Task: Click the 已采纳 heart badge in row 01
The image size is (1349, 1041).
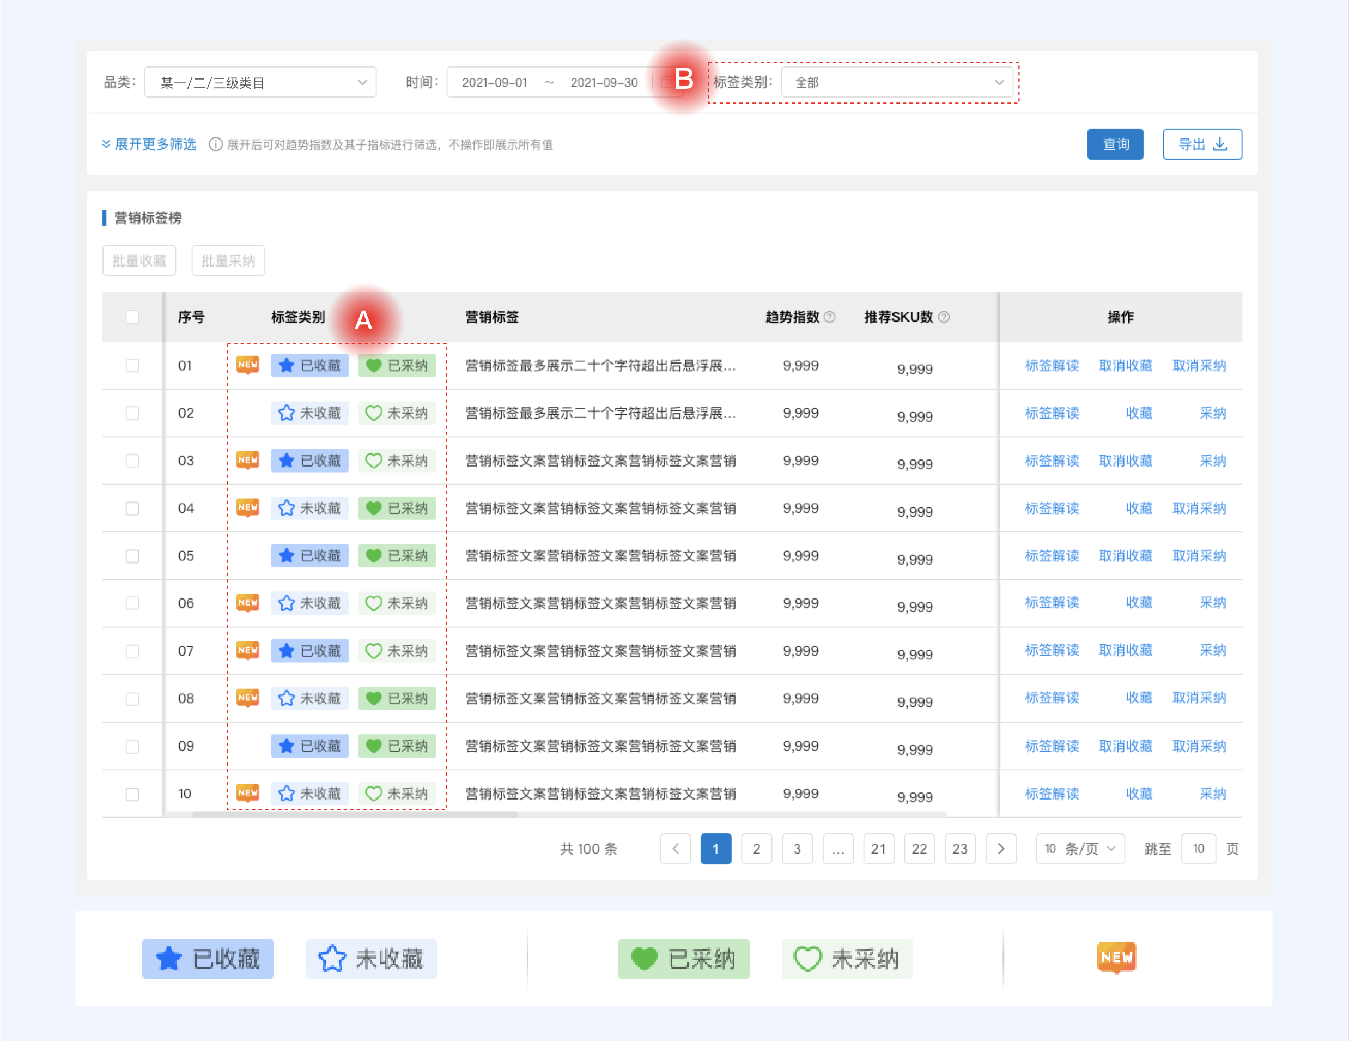Action: (397, 365)
